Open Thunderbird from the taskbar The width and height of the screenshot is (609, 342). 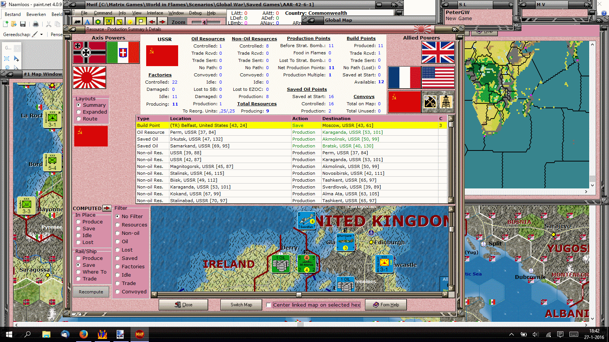coord(65,334)
